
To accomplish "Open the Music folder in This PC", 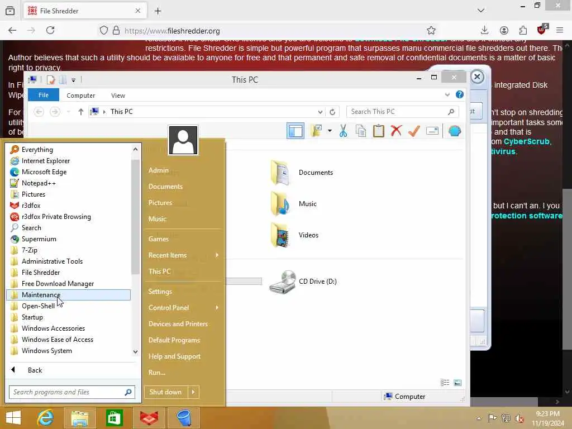I will (x=294, y=204).
